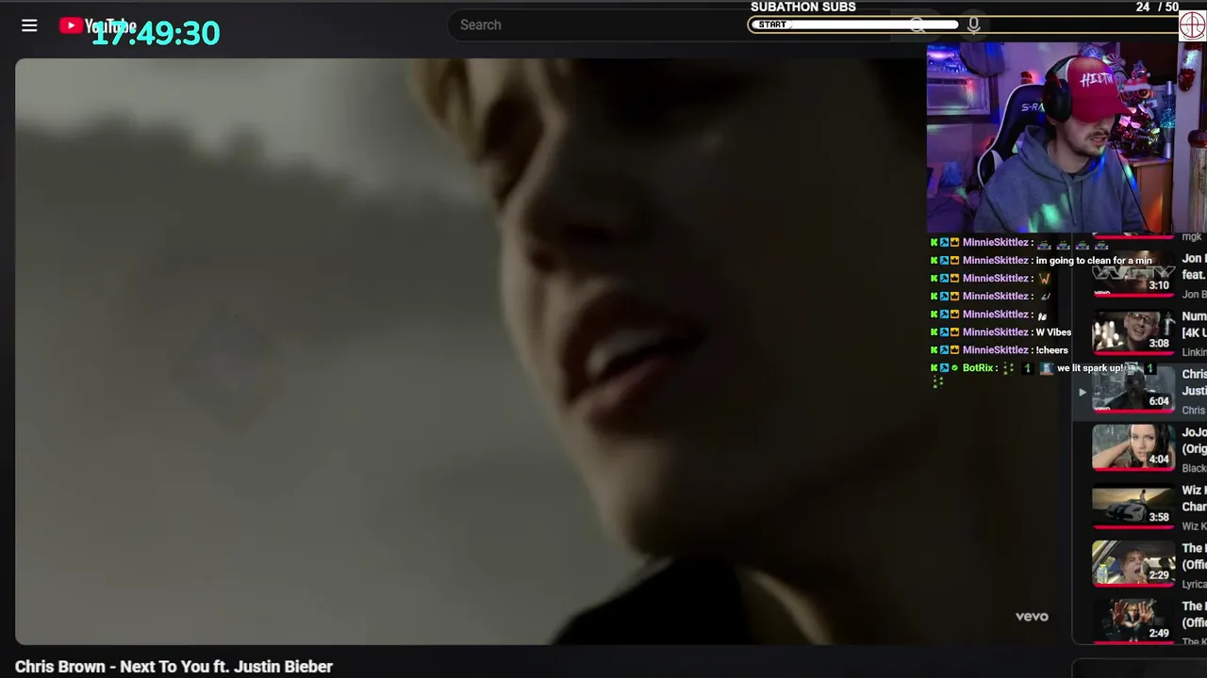The image size is (1207, 678).
Task: Select the 6:04 Chris Brown video thumbnail
Action: 1133,390
